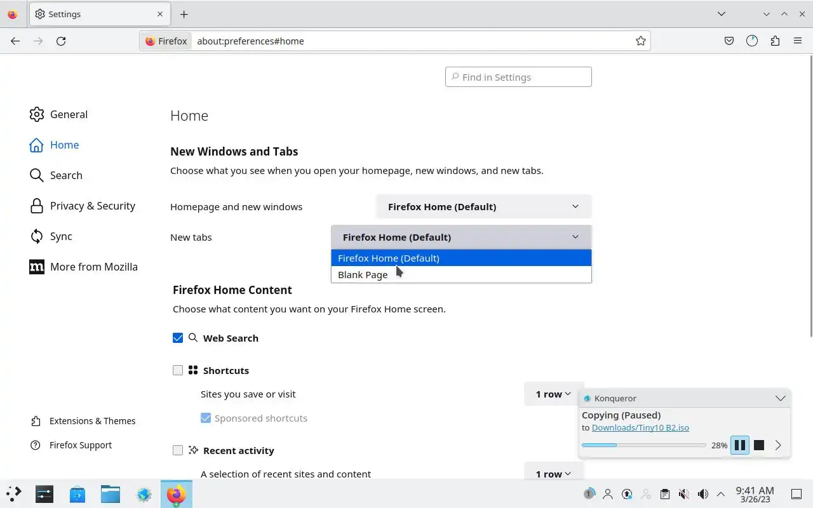Choose Blank Page in the open list

(x=461, y=274)
